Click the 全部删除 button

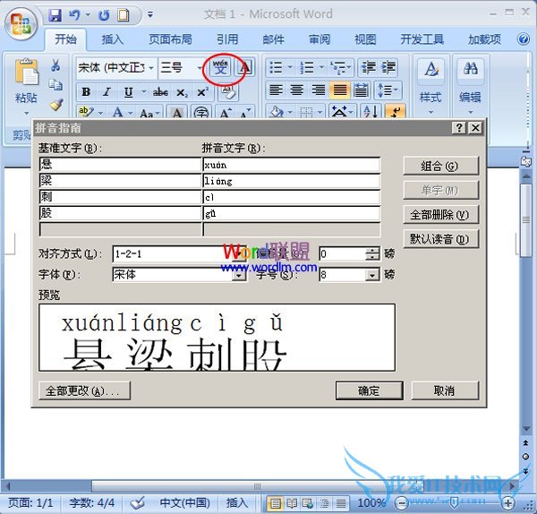tap(440, 215)
